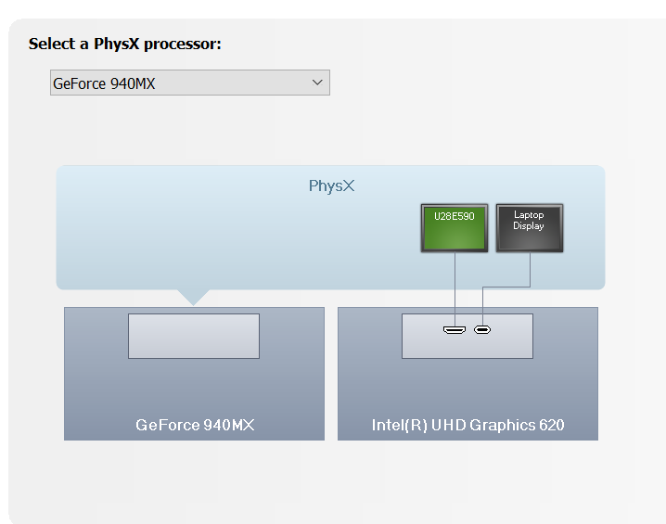Click the 'Select a PhysX processor:' label
666x524 pixels.
tap(124, 44)
